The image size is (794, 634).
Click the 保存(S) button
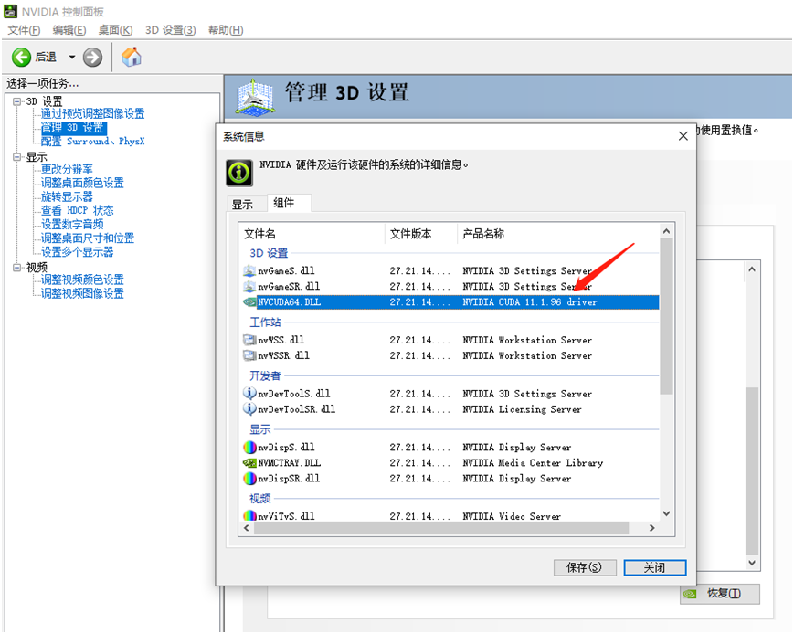(x=585, y=567)
